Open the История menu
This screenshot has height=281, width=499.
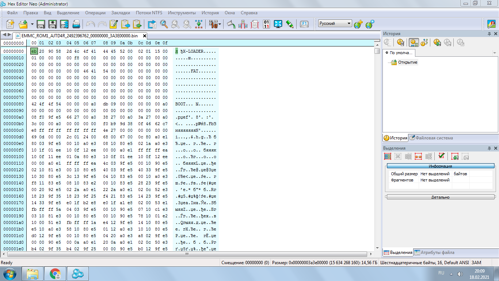click(210, 13)
